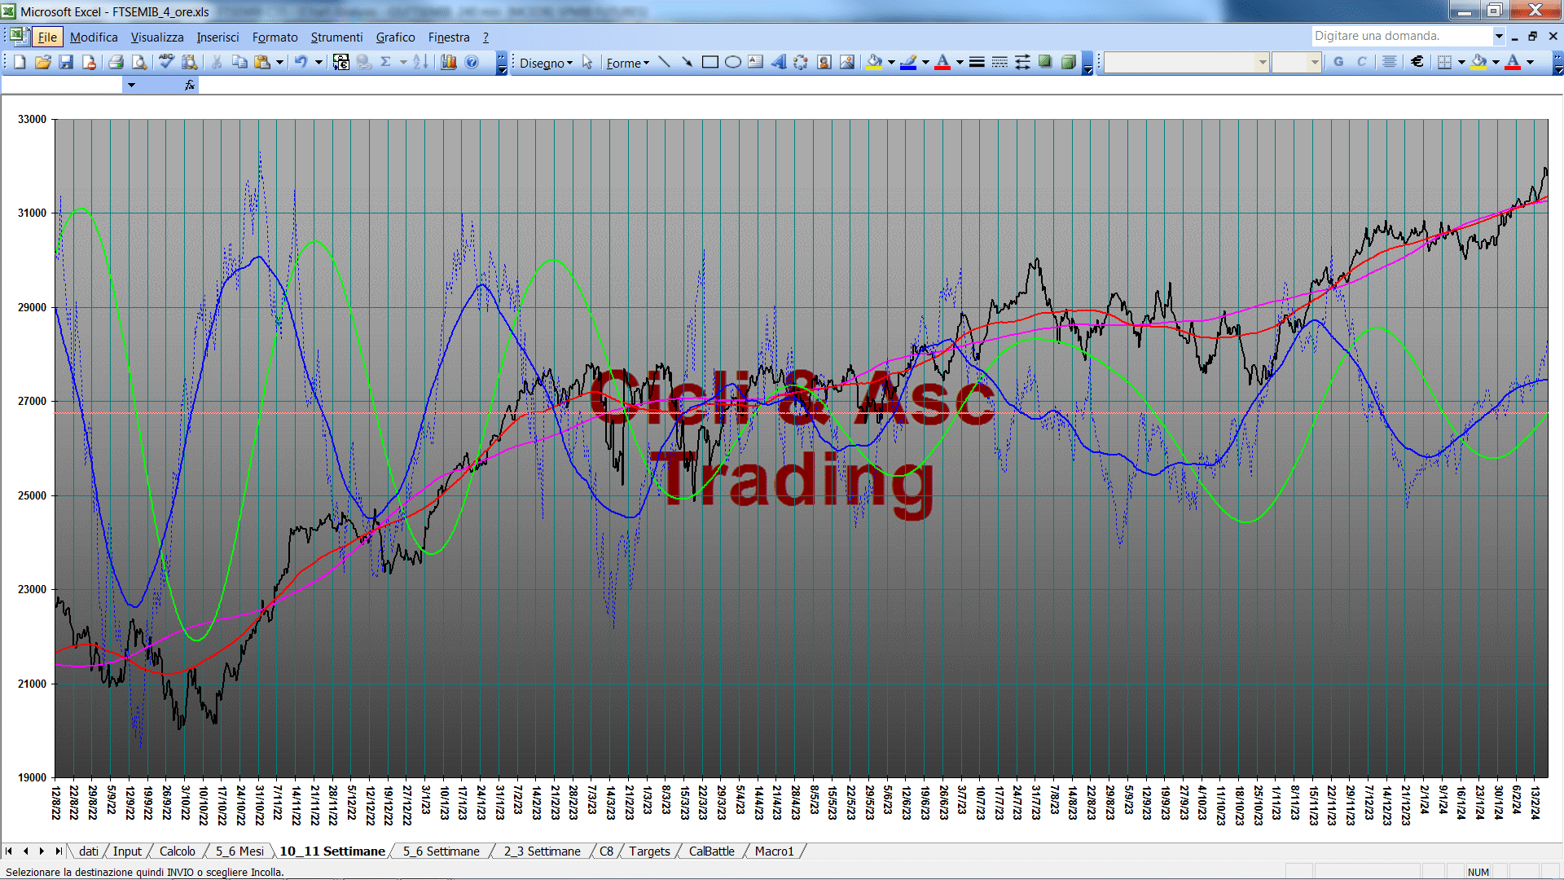Open the 3-D Style icon
1564x880 pixels.
click(x=1068, y=62)
